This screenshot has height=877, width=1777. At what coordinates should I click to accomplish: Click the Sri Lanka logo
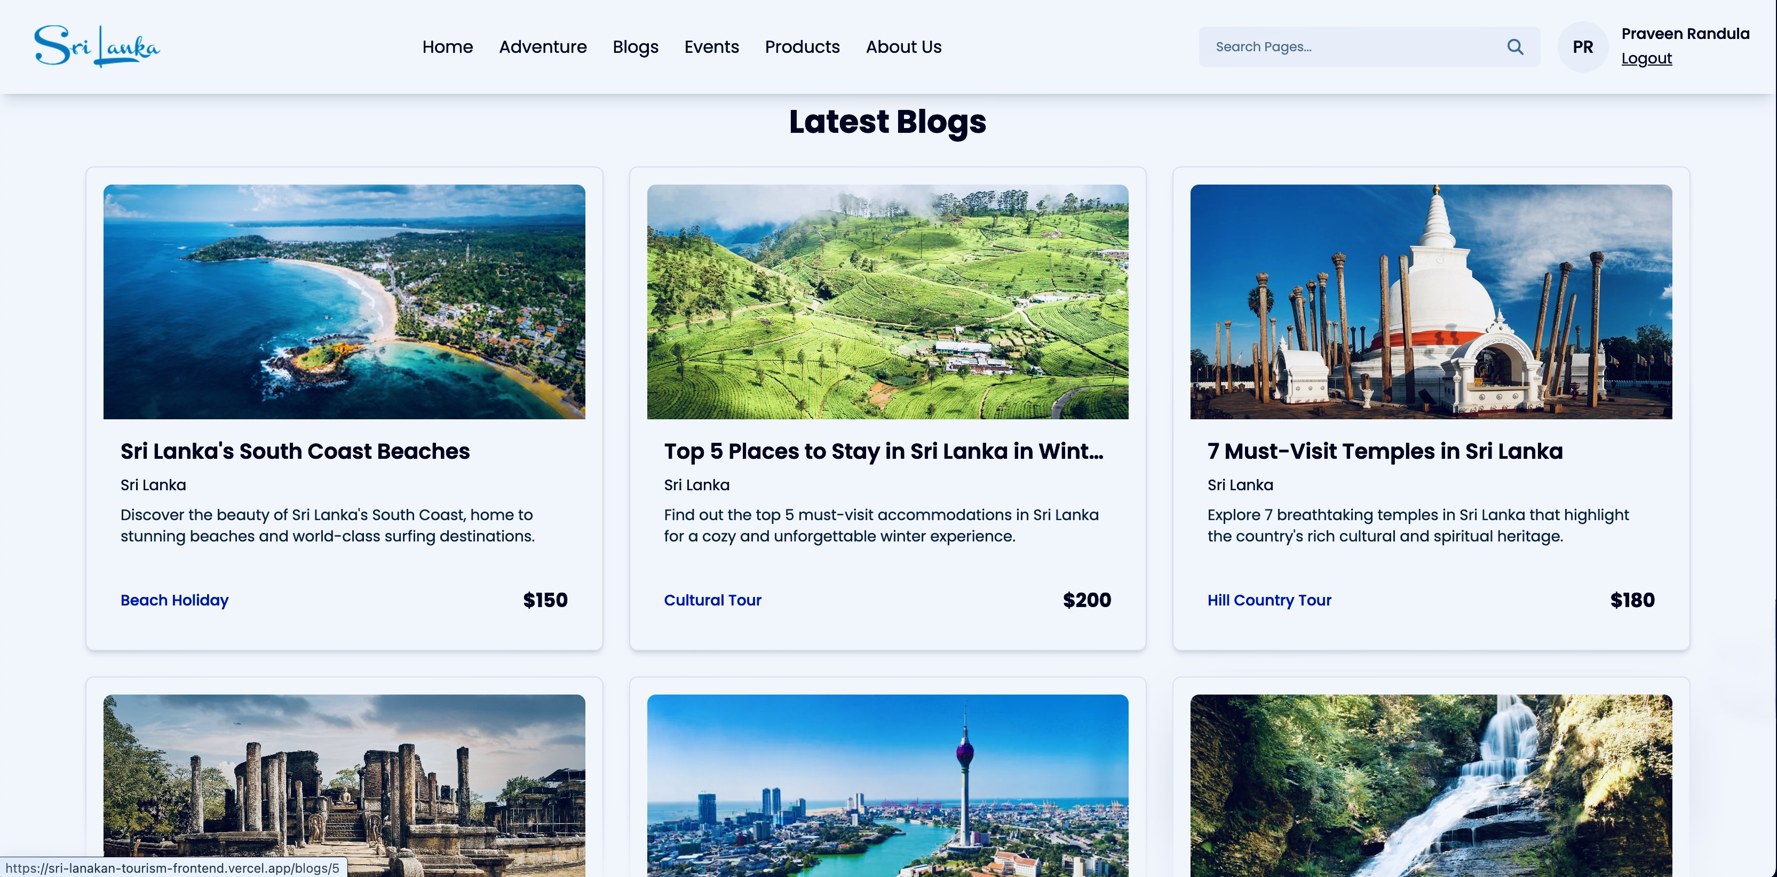pyautogui.click(x=97, y=46)
